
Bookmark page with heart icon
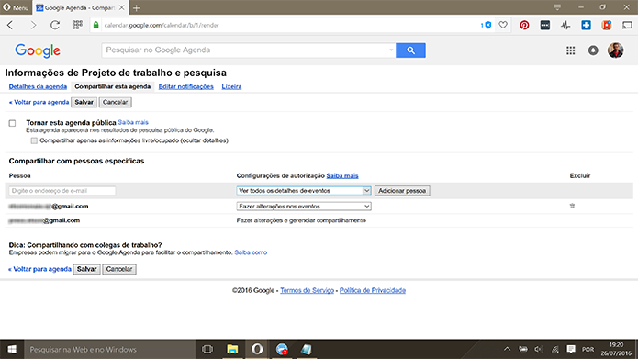click(x=503, y=25)
